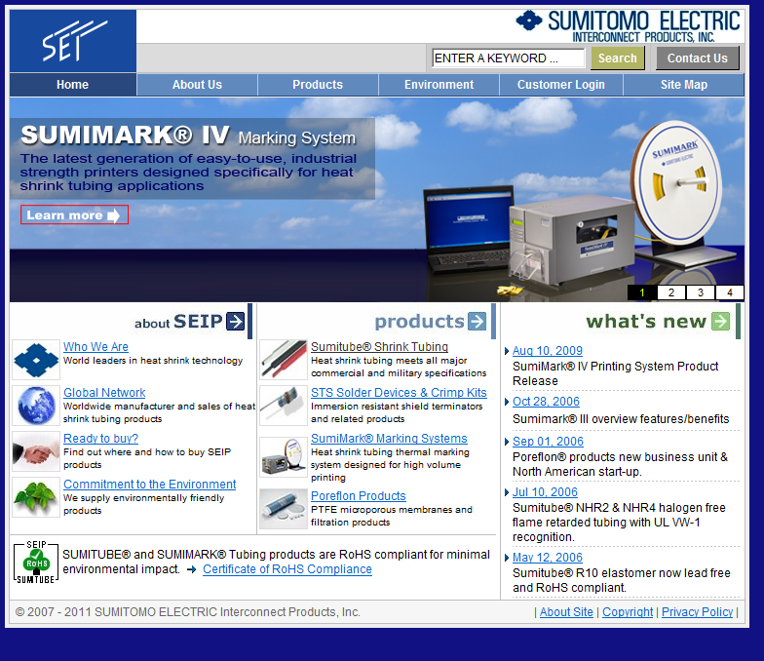Open the Global Network link
This screenshot has width=764, height=661.
click(x=104, y=392)
